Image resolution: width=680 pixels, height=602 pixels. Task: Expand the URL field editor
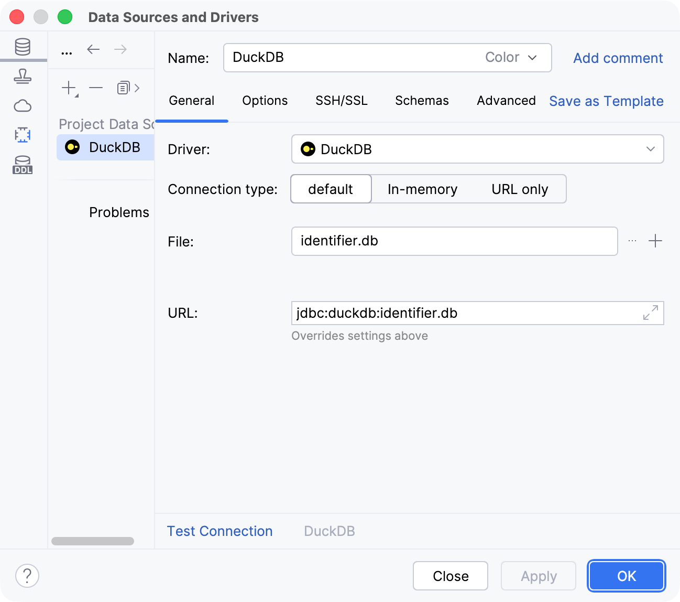651,313
